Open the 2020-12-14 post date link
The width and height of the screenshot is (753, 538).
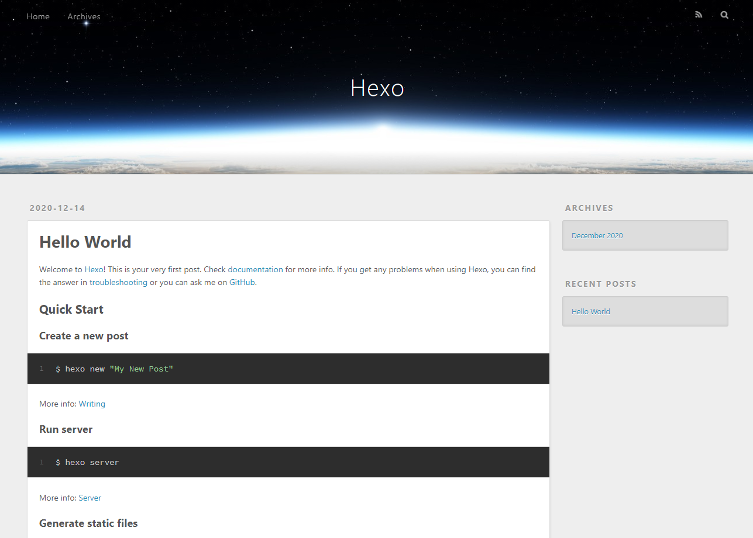click(57, 208)
